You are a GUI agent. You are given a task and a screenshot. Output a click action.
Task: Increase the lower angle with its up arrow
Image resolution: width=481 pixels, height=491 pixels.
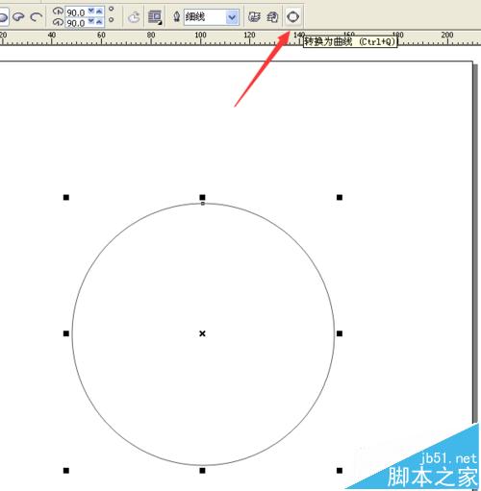[99, 22]
